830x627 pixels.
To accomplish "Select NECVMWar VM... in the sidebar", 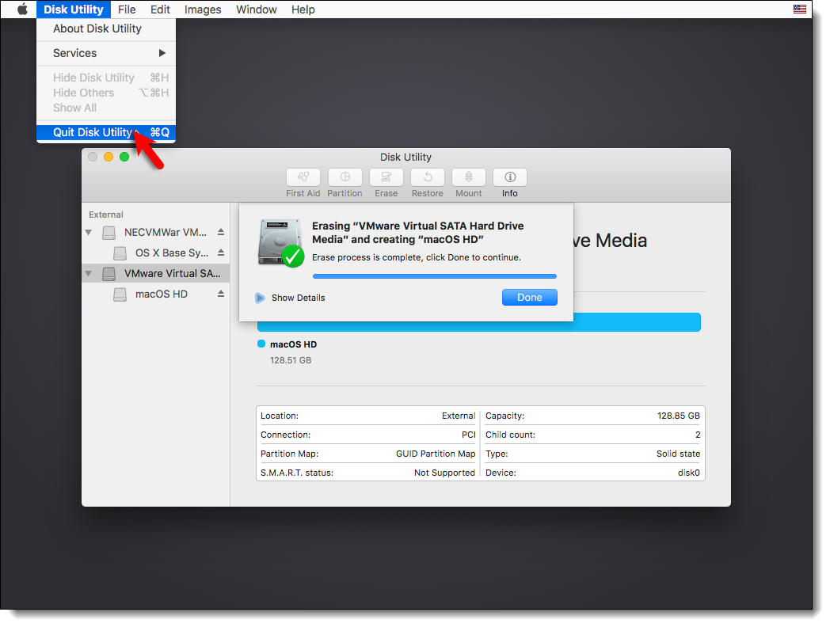I will click(x=155, y=232).
